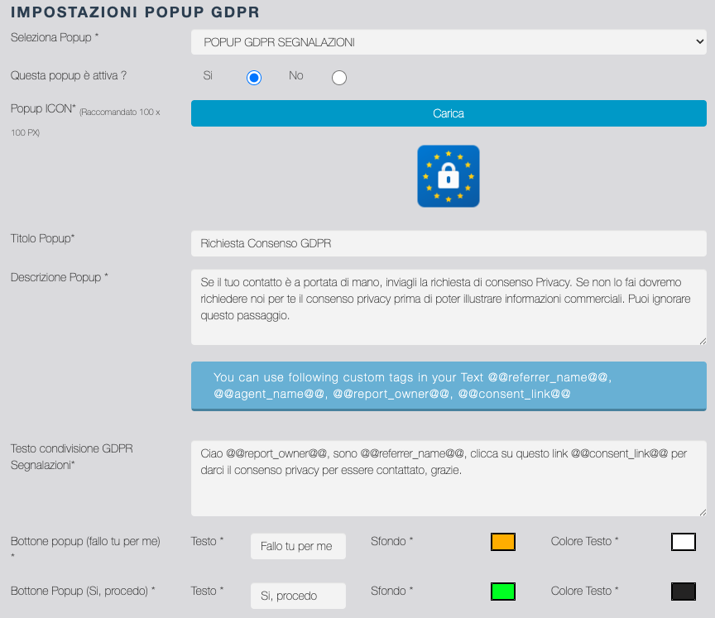This screenshot has height=618, width=715.
Task: Click the 'Impostazioni Popup GDPR' heading
Action: [135, 12]
